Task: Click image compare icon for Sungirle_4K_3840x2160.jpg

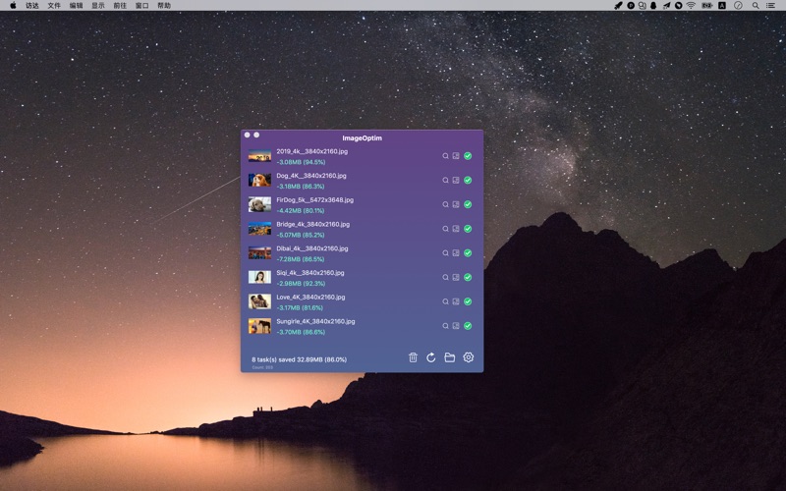Action: (x=456, y=326)
